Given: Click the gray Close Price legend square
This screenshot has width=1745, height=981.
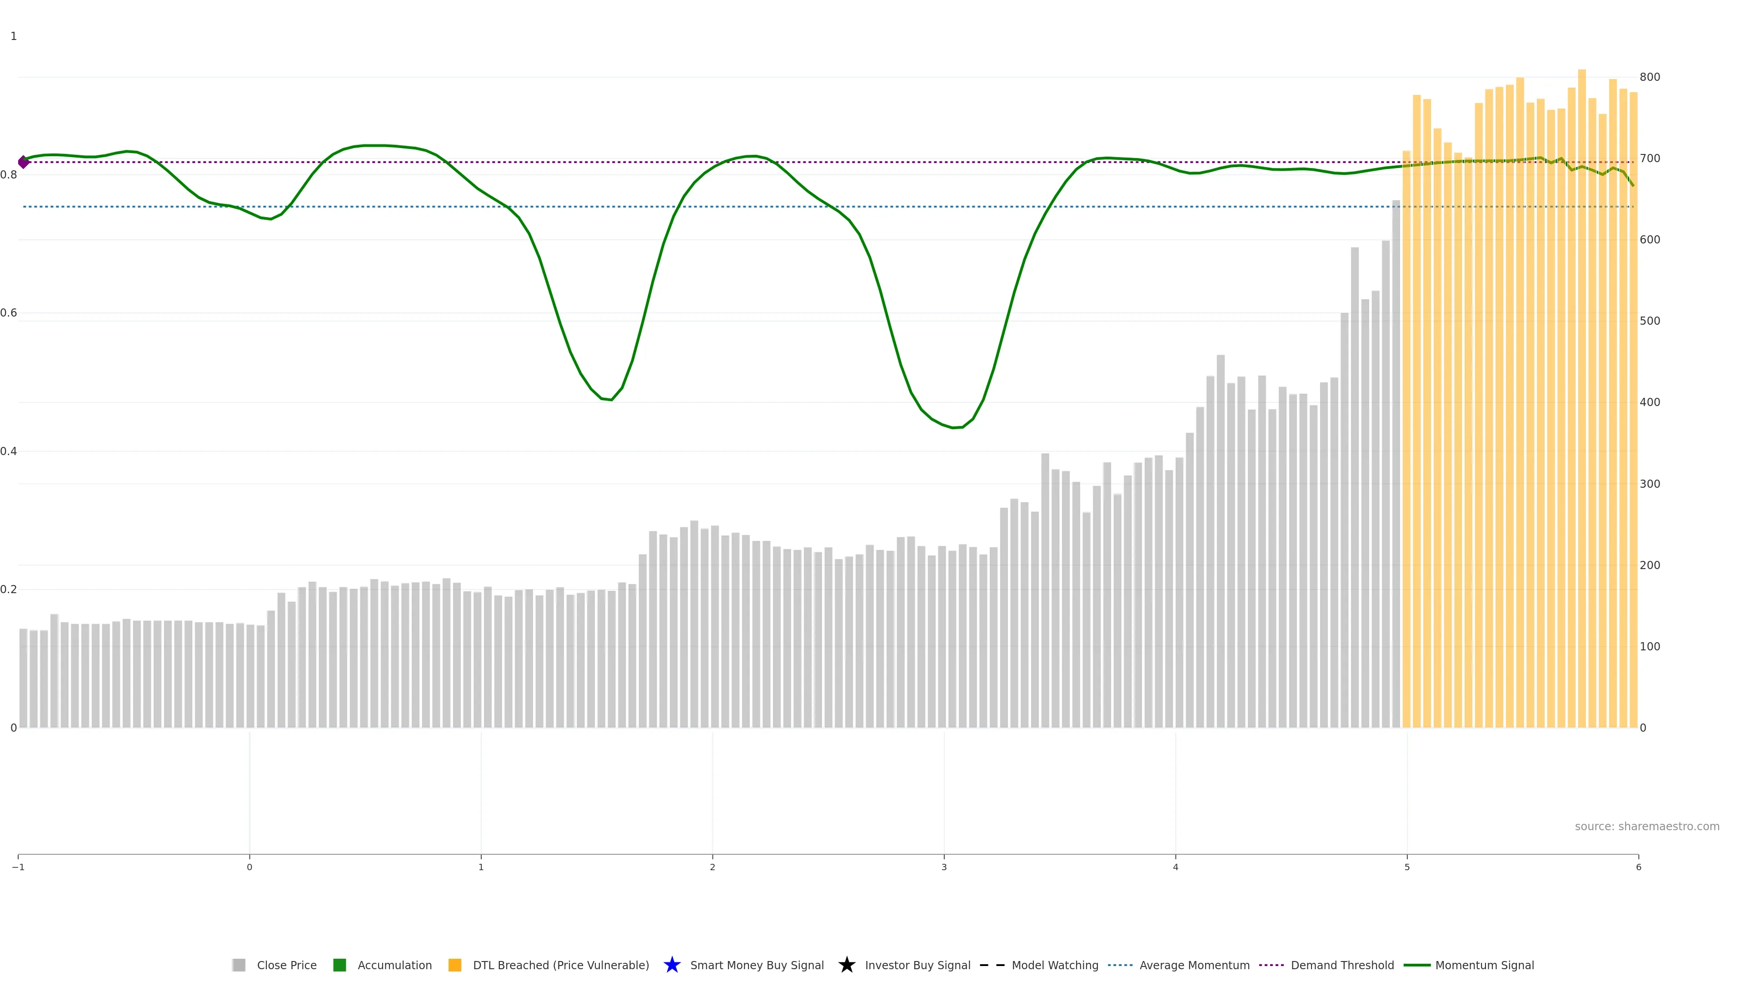Looking at the screenshot, I should click(x=239, y=965).
